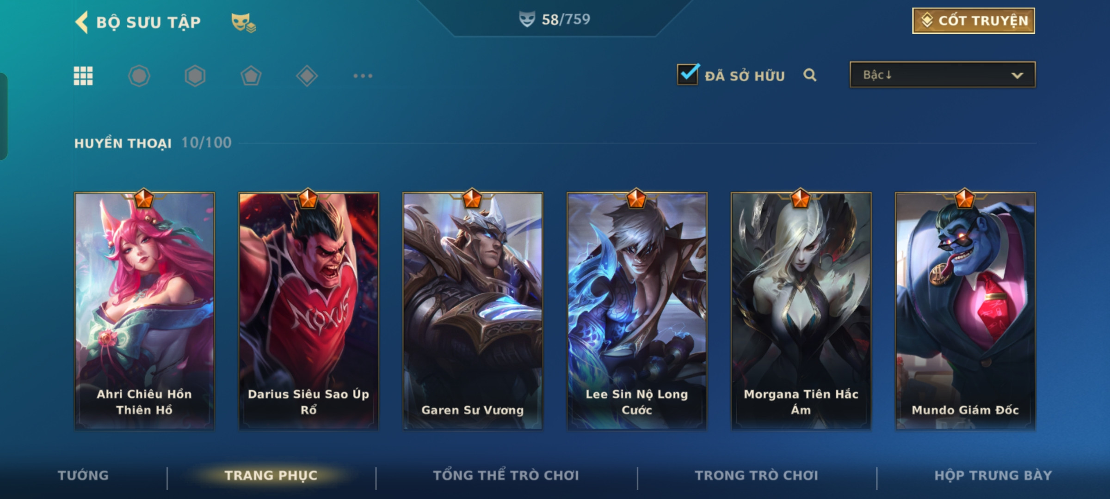
Task: Open the Cốt Truyện button
Action: tap(974, 21)
